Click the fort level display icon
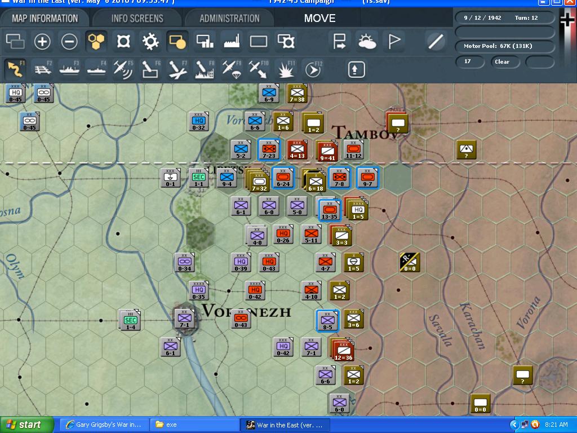The height and width of the screenshot is (433, 577). coord(123,41)
